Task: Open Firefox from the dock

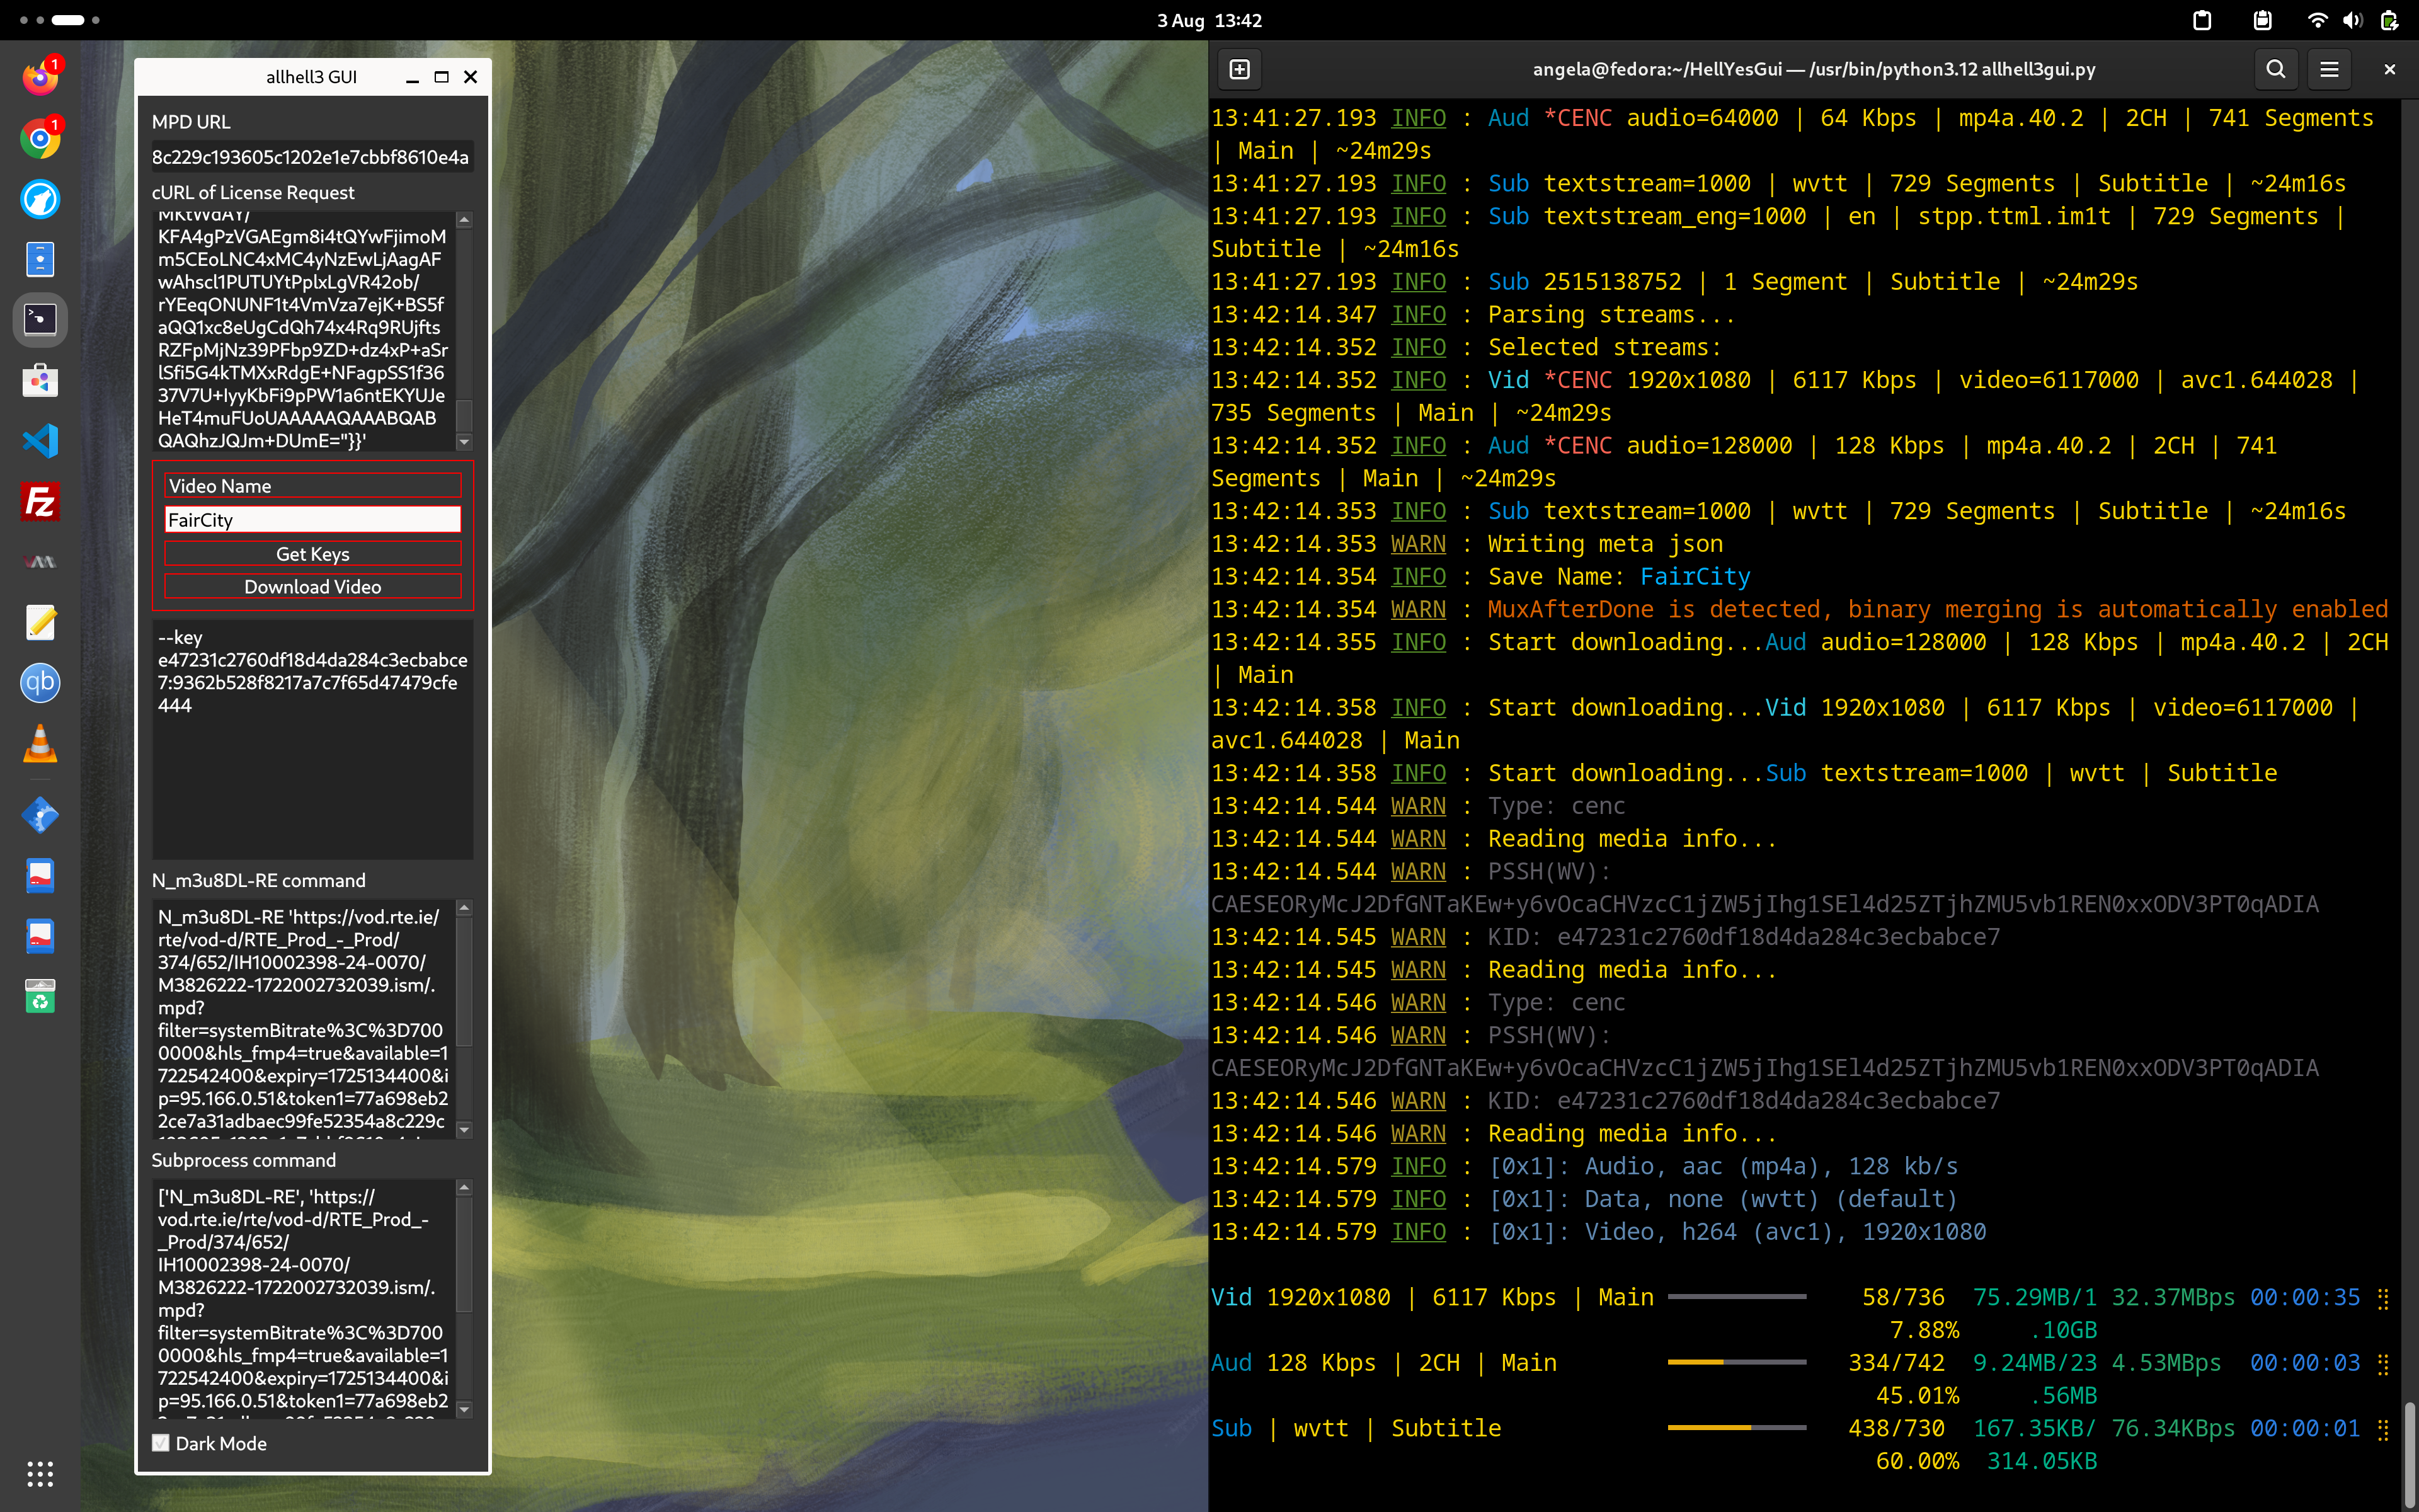Action: pyautogui.click(x=40, y=78)
